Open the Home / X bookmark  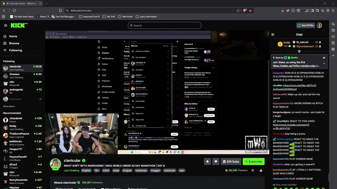[x=42, y=17]
